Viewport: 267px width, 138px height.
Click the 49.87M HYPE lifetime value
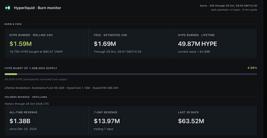tap(197, 44)
